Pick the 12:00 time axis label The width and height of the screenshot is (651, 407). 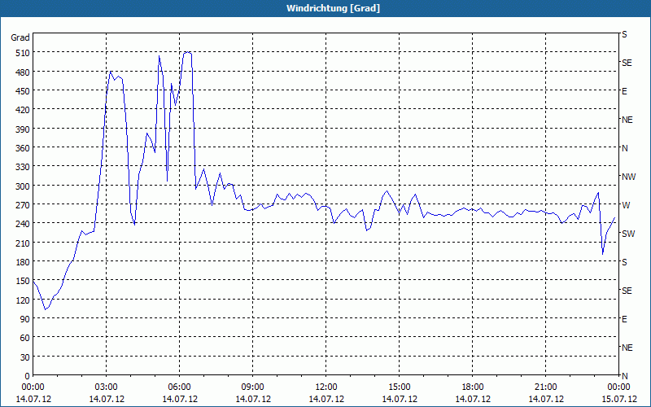326,387
